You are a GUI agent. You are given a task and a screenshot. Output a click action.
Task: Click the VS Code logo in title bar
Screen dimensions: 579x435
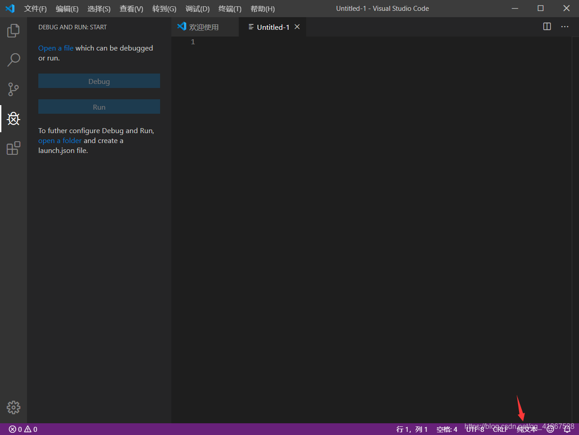(x=10, y=9)
